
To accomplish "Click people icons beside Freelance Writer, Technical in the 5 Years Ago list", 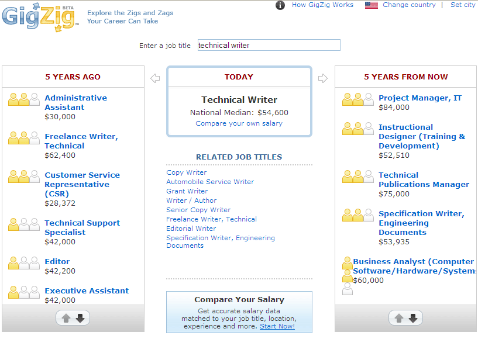I will click(24, 138).
